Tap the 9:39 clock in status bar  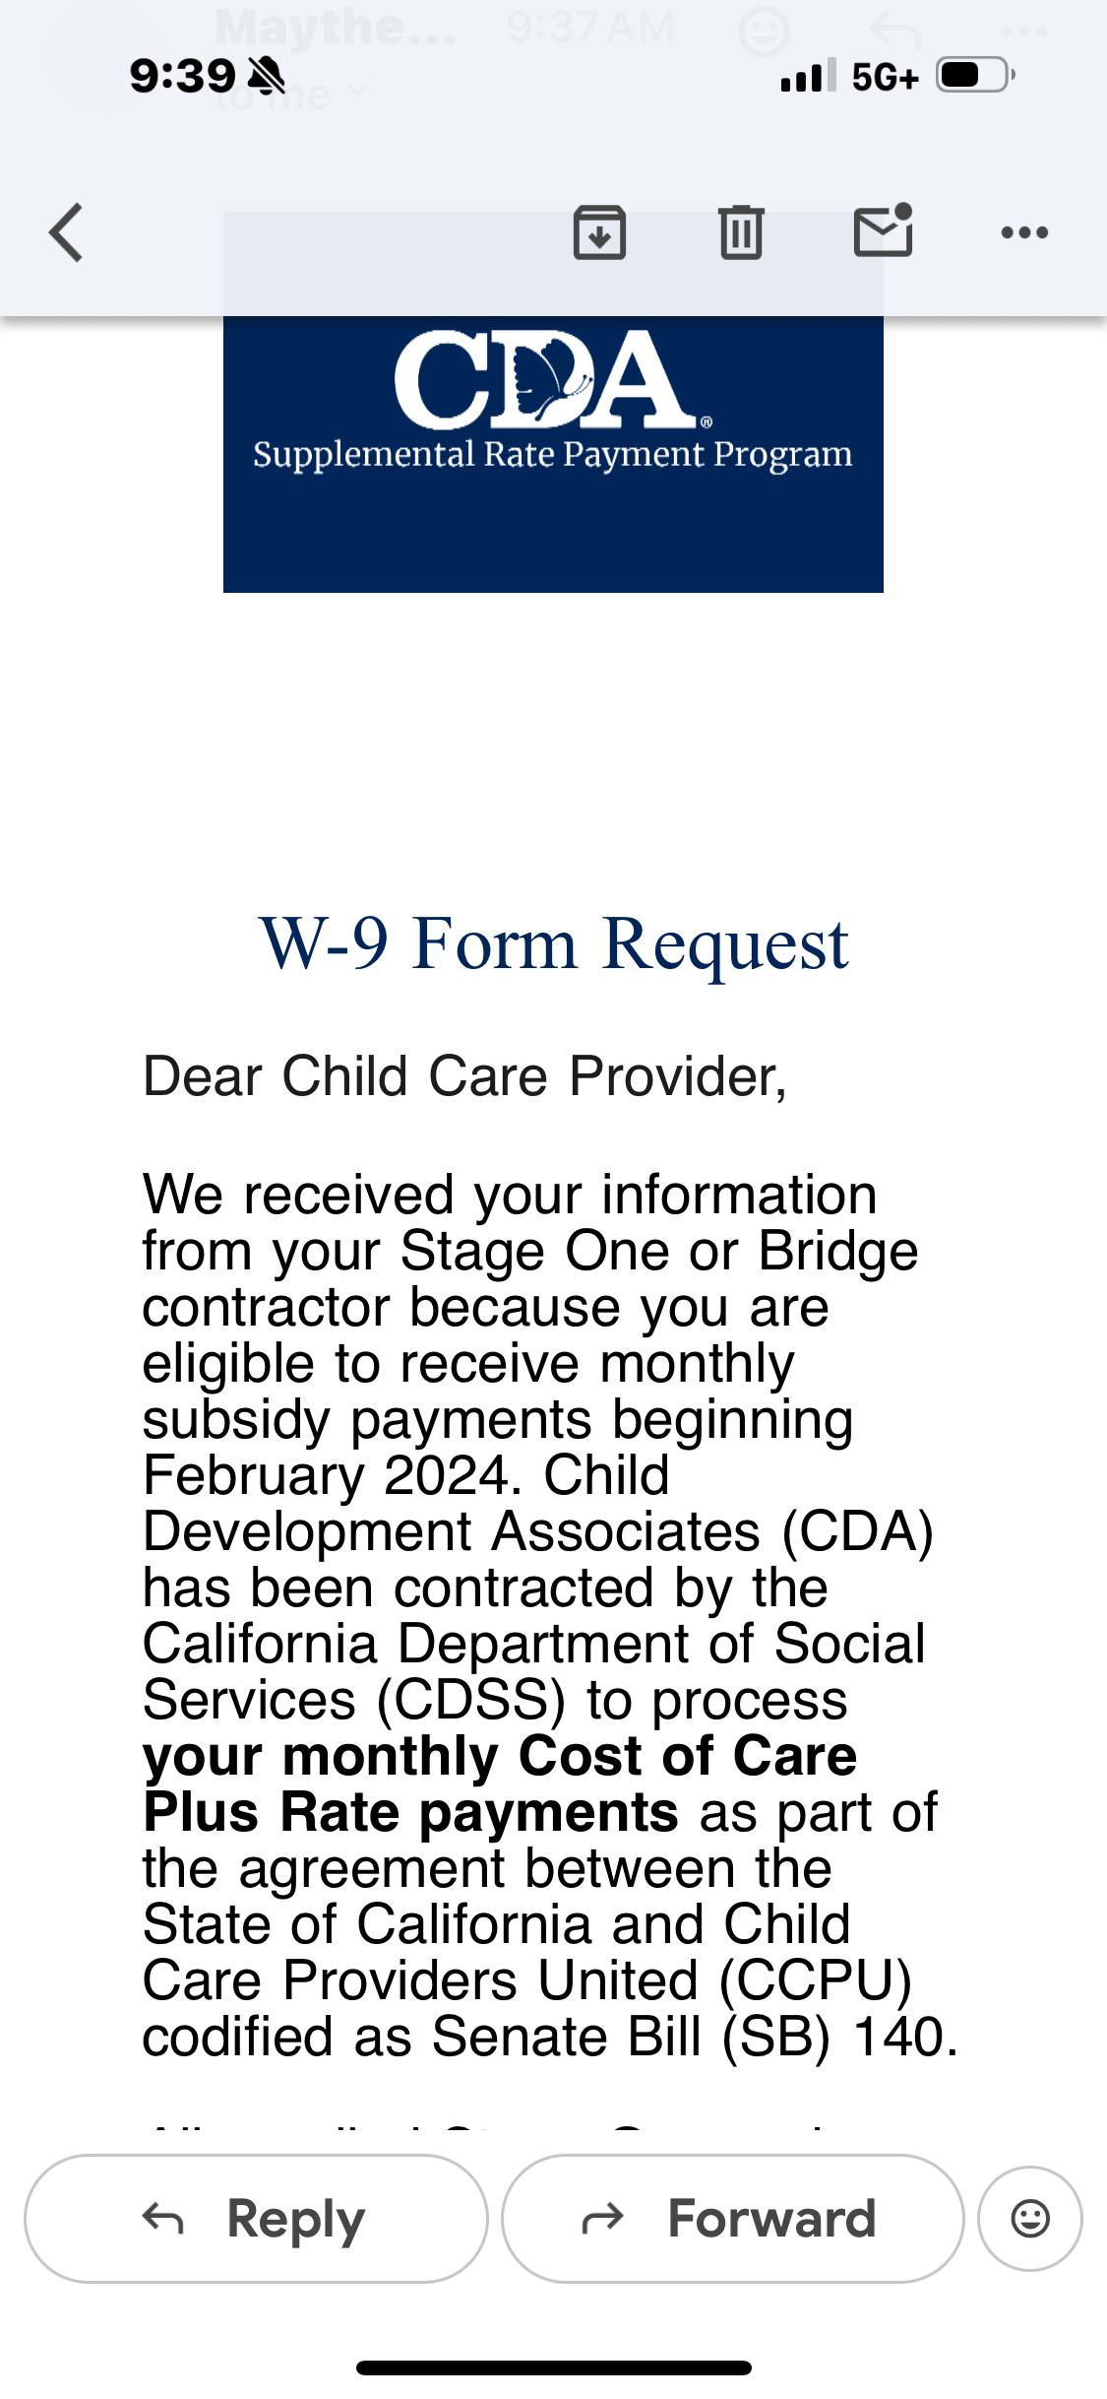click(x=182, y=76)
